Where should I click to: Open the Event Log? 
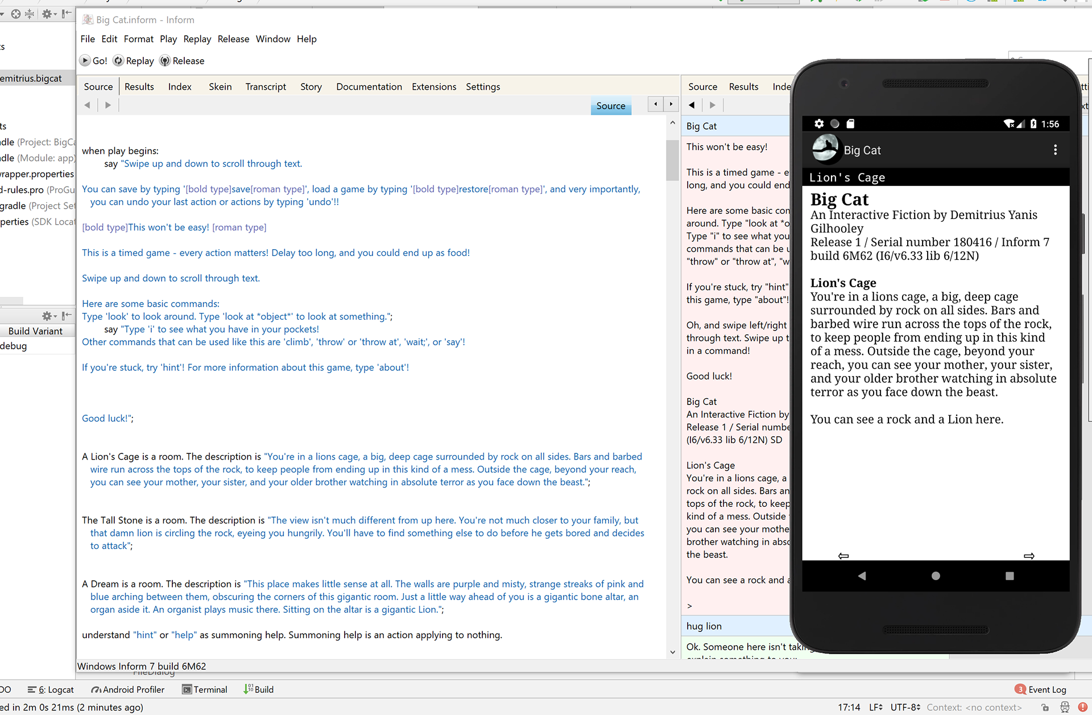[1041, 689]
